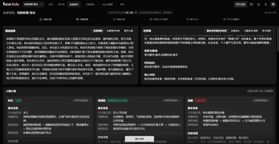Expand 人物形象描述 on the 林凡 card
The width and height of the screenshot is (279, 144).
(82, 101)
